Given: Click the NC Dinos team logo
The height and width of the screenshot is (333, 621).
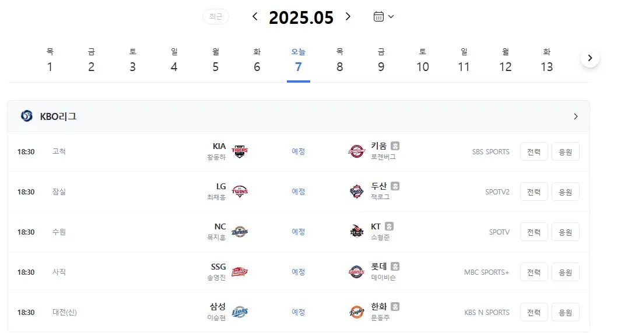Looking at the screenshot, I should (x=240, y=232).
